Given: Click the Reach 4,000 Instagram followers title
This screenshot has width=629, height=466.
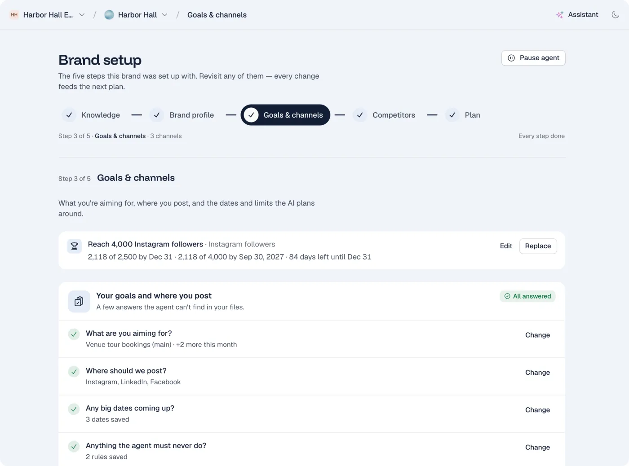Looking at the screenshot, I should pos(146,244).
